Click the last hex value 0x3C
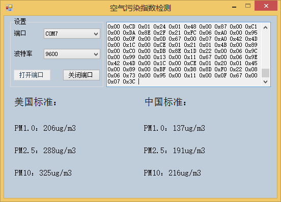The height and width of the screenshot is (202, 281). (x=129, y=81)
